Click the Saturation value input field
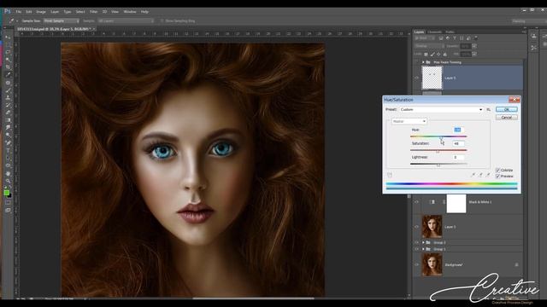547x307 pixels. [x=458, y=143]
